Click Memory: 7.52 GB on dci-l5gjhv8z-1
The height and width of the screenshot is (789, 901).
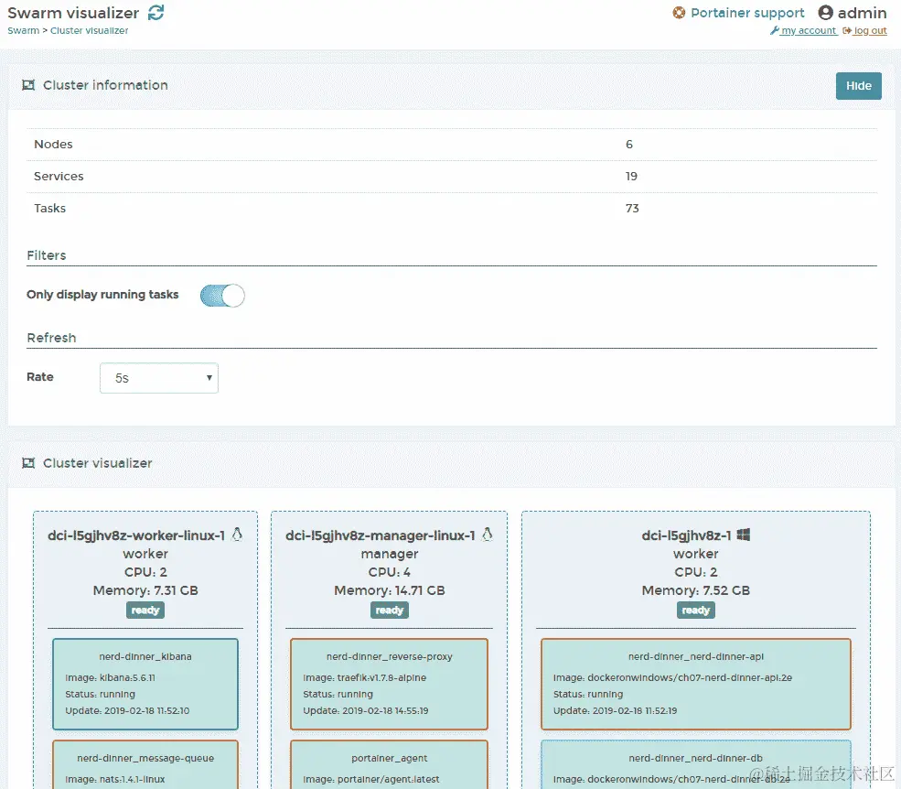(696, 590)
